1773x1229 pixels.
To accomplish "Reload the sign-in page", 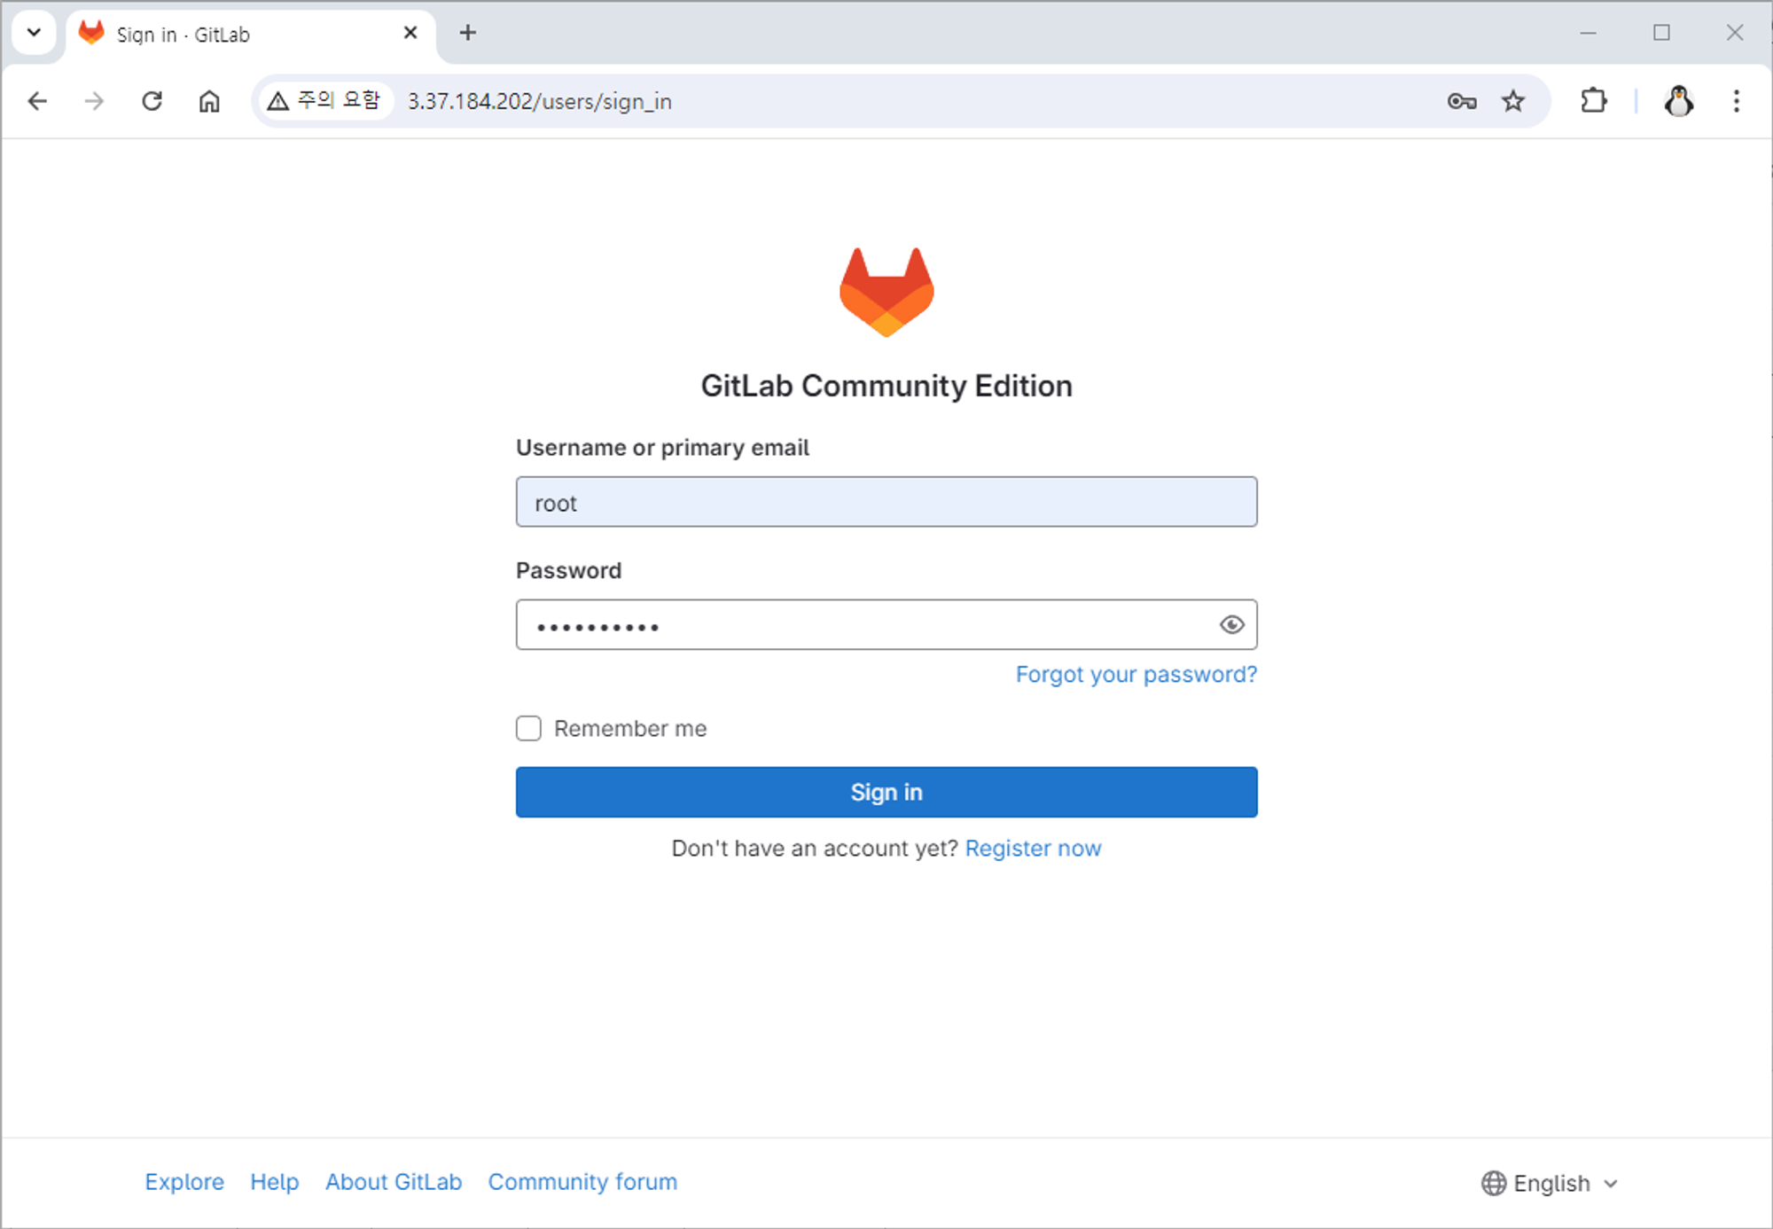I will 152,101.
